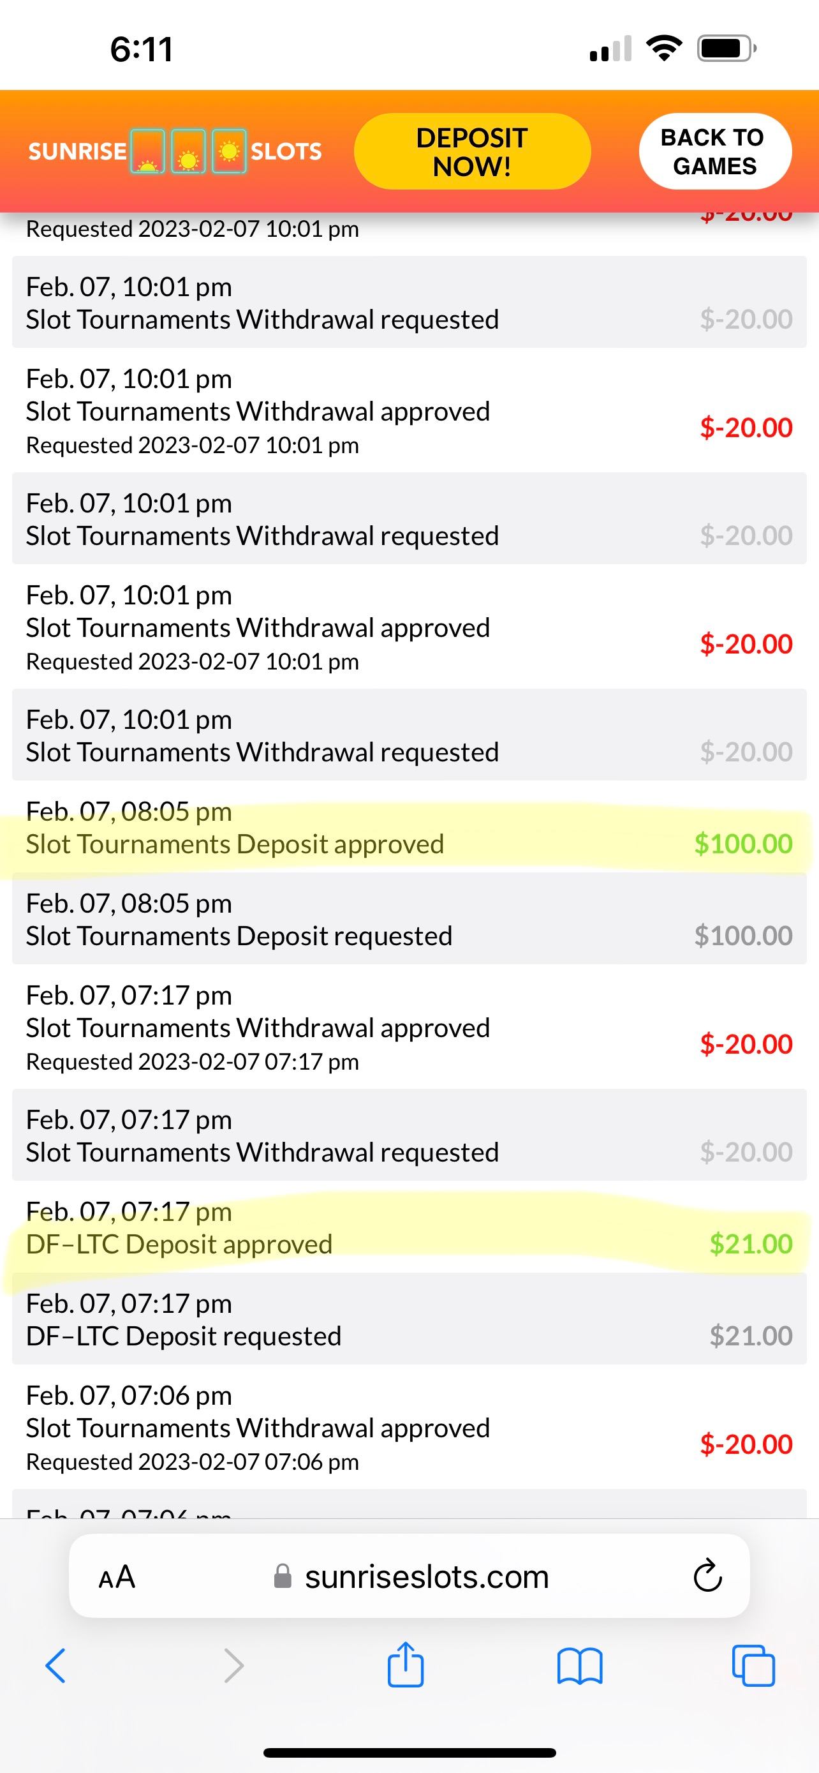The height and width of the screenshot is (1773, 819).
Task: Reload the page with refresh icon
Action: 707,1576
